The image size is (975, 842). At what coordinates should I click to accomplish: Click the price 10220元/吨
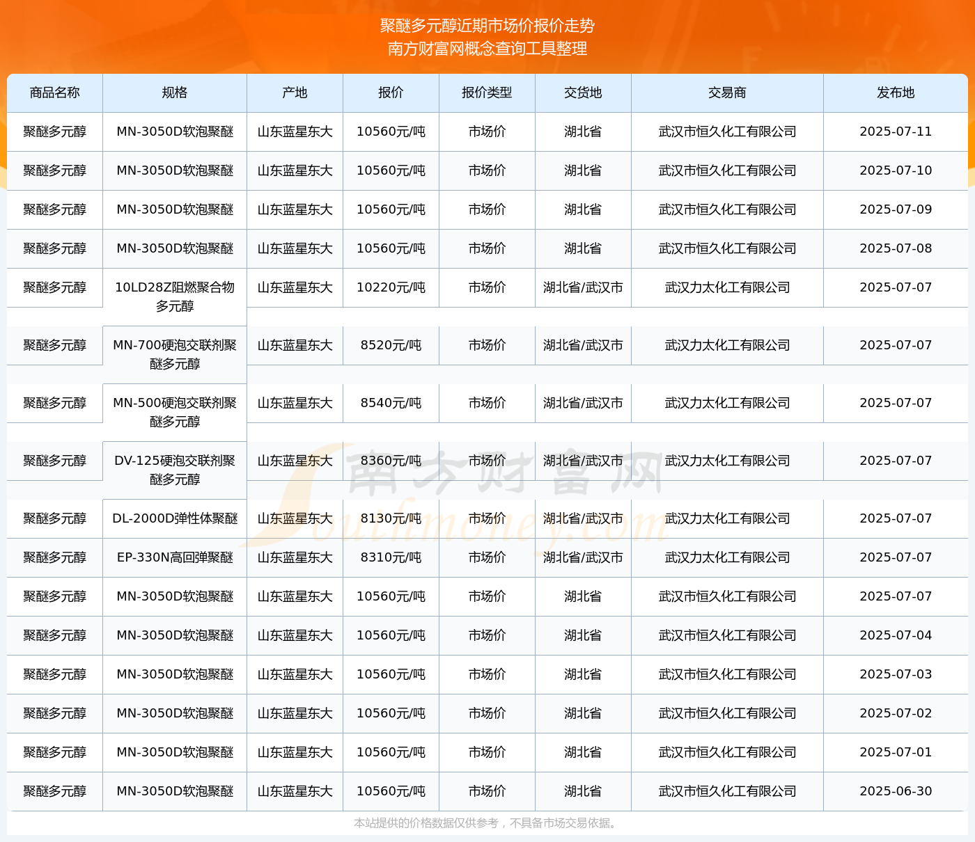tap(391, 287)
